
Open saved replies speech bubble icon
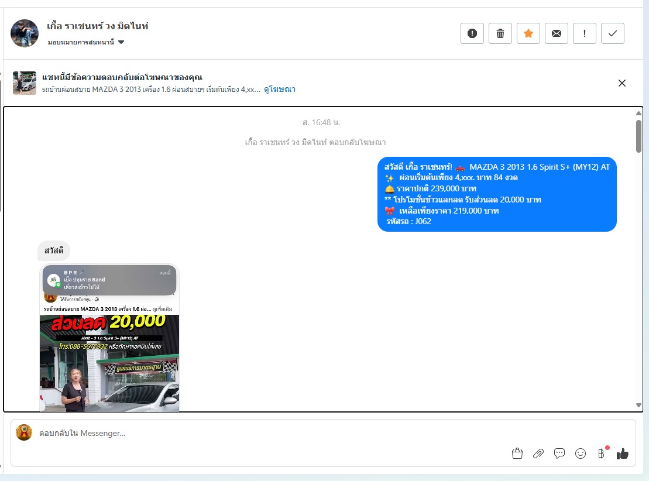[x=559, y=453]
